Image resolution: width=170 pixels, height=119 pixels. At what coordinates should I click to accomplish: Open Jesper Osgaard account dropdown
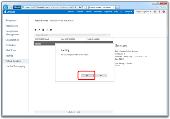(x=143, y=12)
